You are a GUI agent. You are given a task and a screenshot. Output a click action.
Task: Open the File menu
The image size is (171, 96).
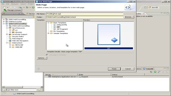(x=3, y=4)
